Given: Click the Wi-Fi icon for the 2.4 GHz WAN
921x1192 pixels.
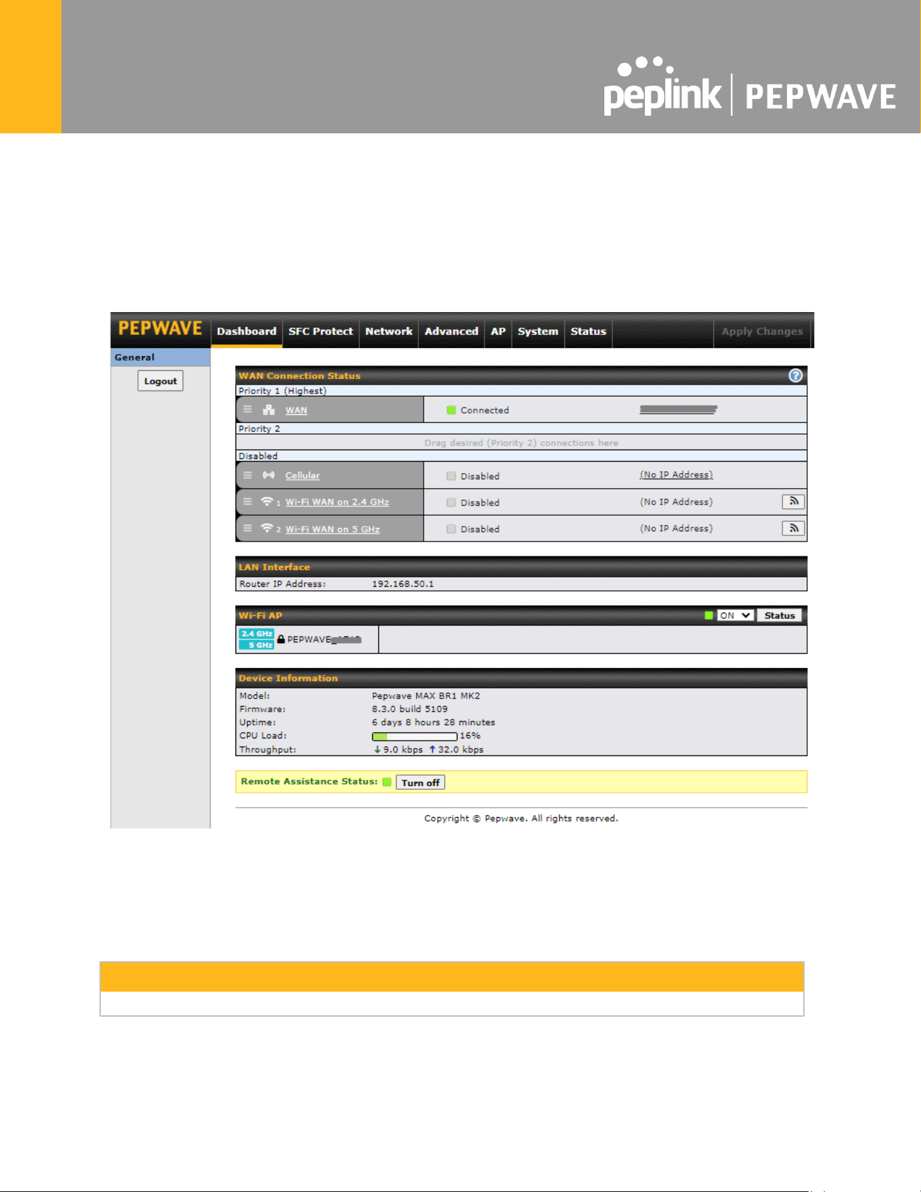Looking at the screenshot, I should click(267, 502).
